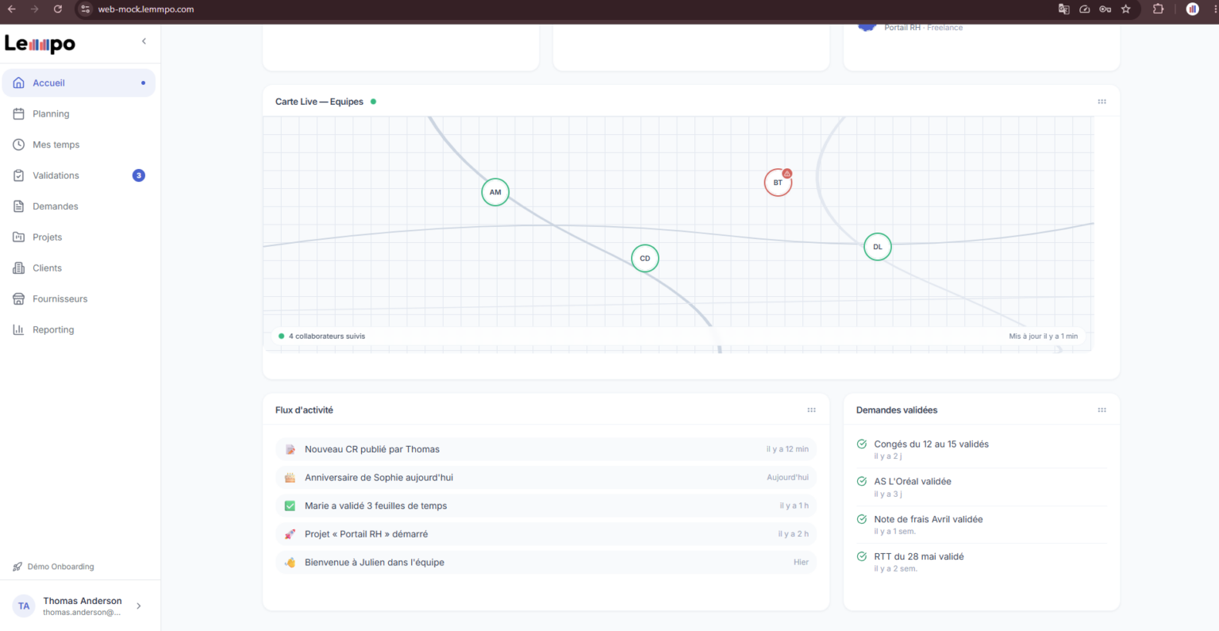Select the BT collaborator marker on map
This screenshot has width=1219, height=631.
coord(778,183)
